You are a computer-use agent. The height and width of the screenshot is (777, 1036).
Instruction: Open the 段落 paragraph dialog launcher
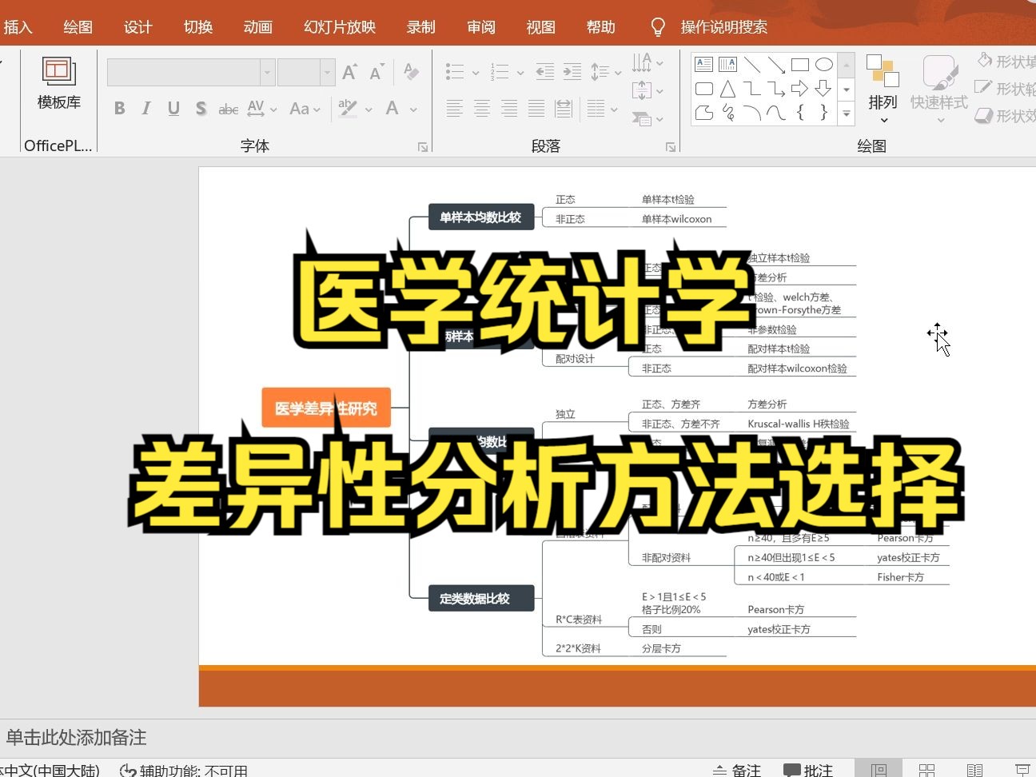point(671,147)
